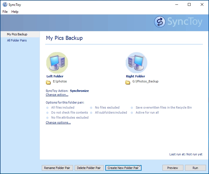
Task: Click the Right Folder computer icon
Action: 137,63
